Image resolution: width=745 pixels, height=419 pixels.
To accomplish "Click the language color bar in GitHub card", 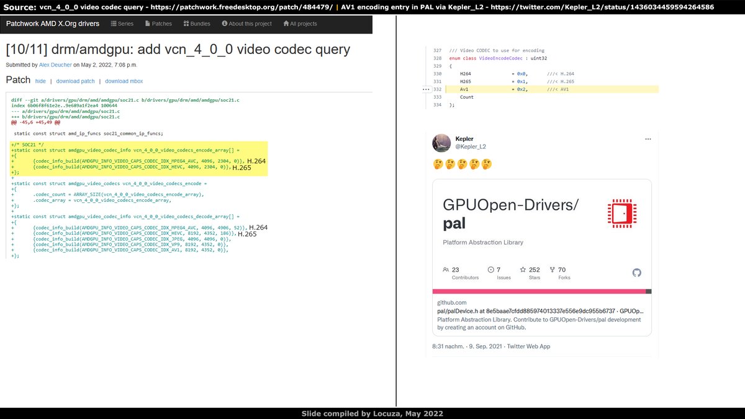I will pyautogui.click(x=542, y=291).
